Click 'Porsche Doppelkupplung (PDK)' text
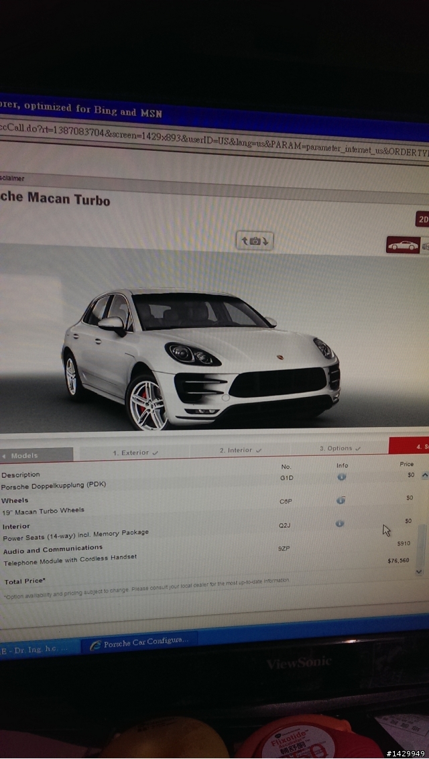The height and width of the screenshot is (759, 429). [x=53, y=485]
